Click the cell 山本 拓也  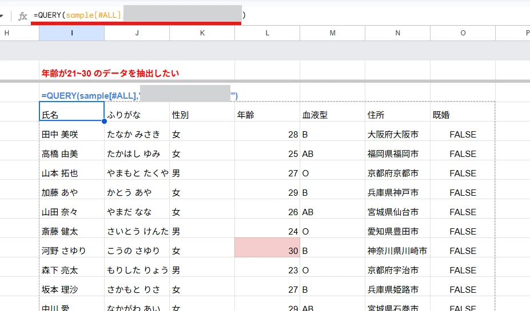click(71, 170)
